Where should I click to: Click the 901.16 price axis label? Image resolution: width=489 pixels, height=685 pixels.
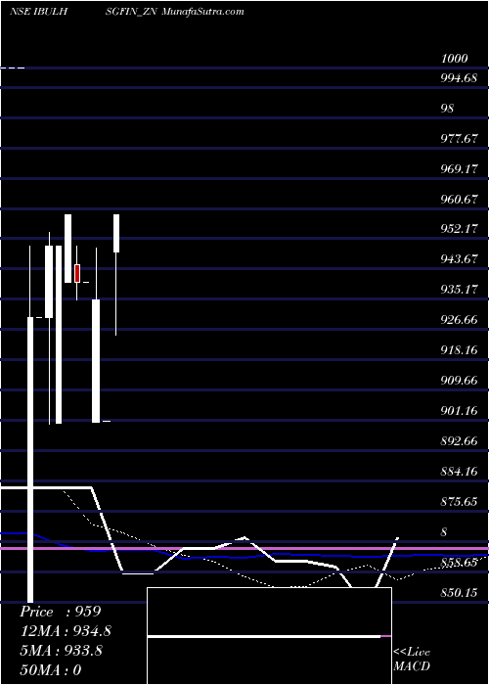click(460, 411)
